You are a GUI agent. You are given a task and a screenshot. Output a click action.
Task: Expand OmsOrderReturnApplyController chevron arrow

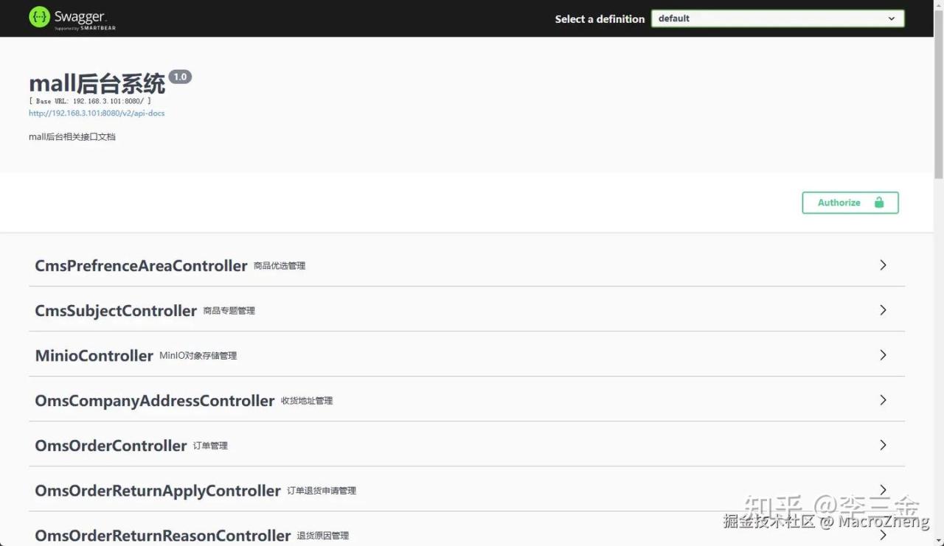pyautogui.click(x=883, y=490)
